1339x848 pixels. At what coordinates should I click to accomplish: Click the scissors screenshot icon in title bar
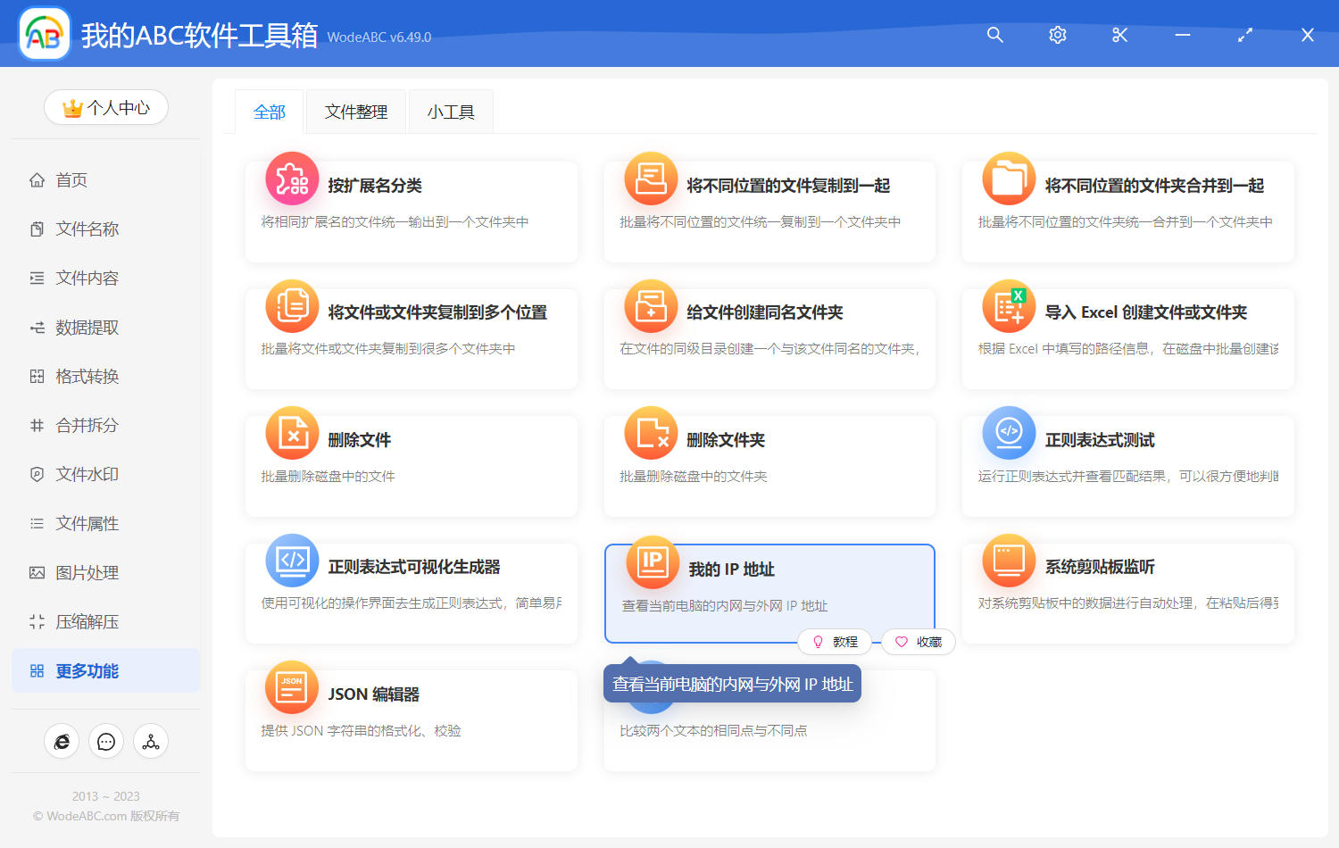1119,35
